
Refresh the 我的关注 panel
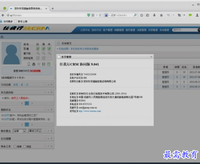pyautogui.click(x=45, y=110)
